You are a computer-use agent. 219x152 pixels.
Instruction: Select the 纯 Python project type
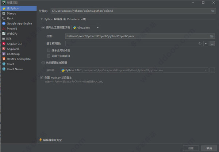point(19,8)
